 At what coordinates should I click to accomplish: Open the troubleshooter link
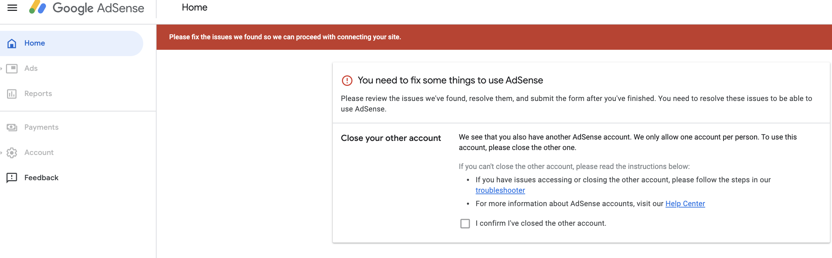pyautogui.click(x=500, y=190)
